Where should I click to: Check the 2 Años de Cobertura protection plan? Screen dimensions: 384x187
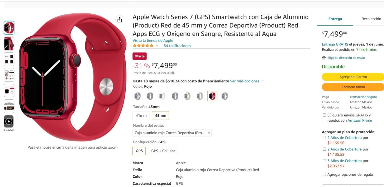(324, 137)
